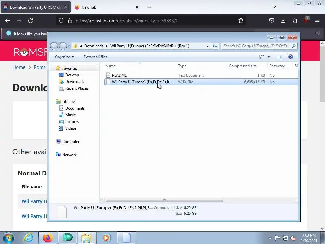Open the Firefox extensions puzzle icon
Screen dimensions: 325x244
295,21
